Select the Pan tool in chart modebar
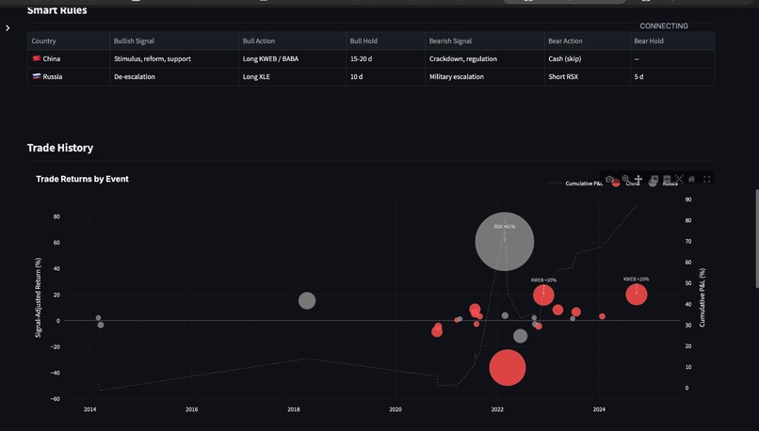Screen dimensions: 759x431 point(638,179)
